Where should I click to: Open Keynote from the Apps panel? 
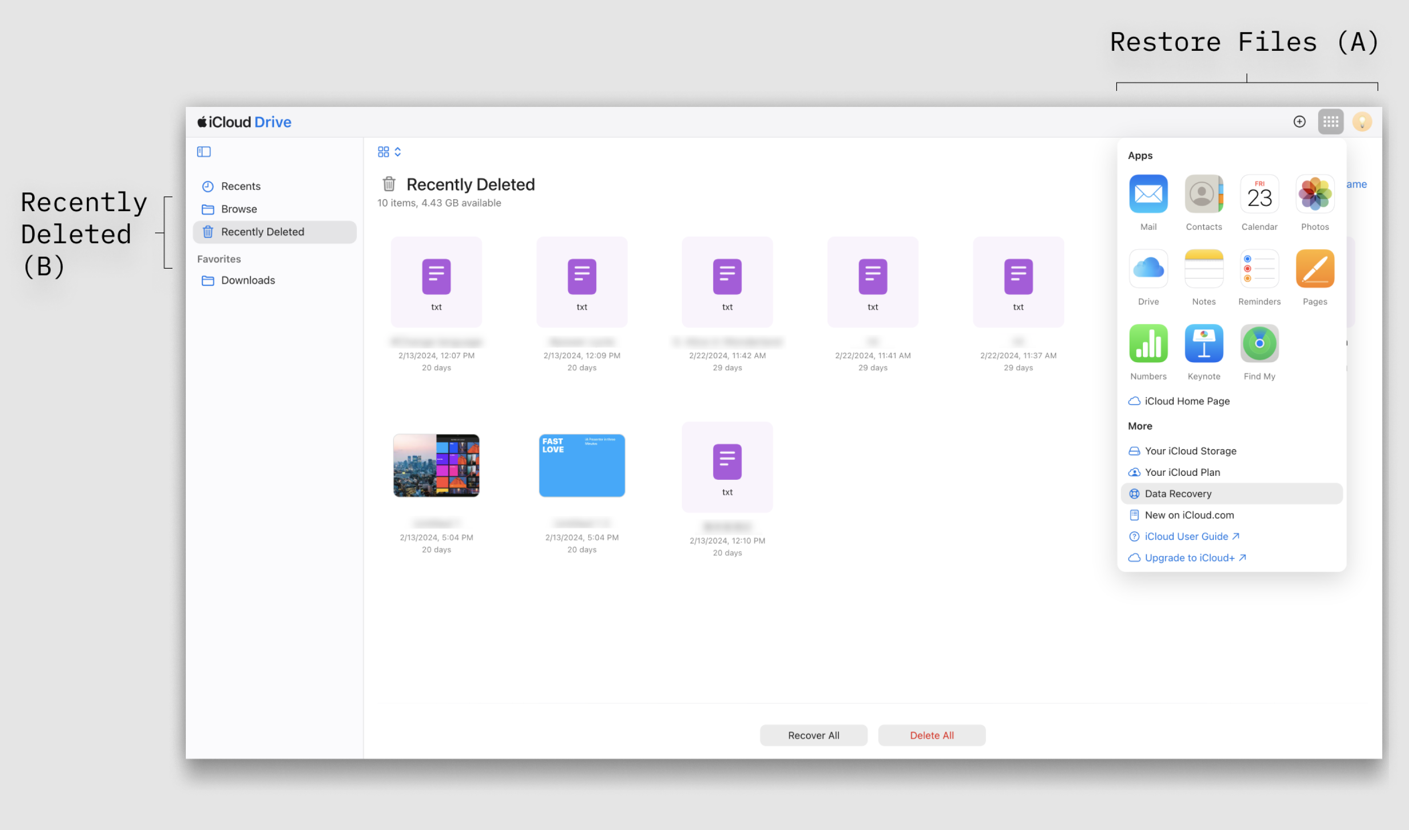coord(1204,344)
